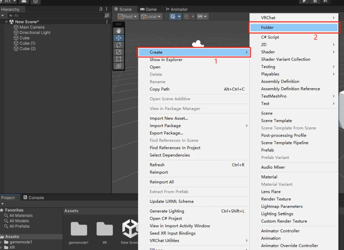Collapse the New Scene hierarchy tree
The image size is (344, 250).
[x=7, y=22]
